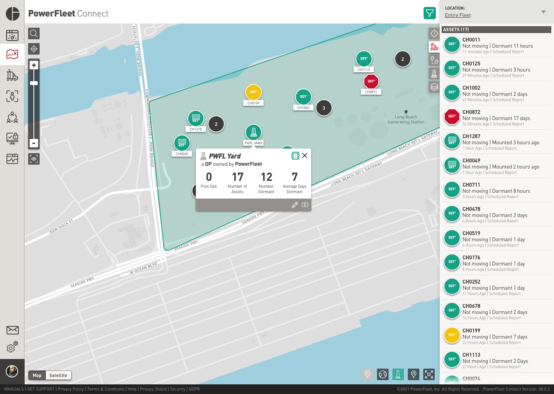Viewport: 554px width, 394px height.
Task: Open the route pin panel icon
Action: click(434, 60)
